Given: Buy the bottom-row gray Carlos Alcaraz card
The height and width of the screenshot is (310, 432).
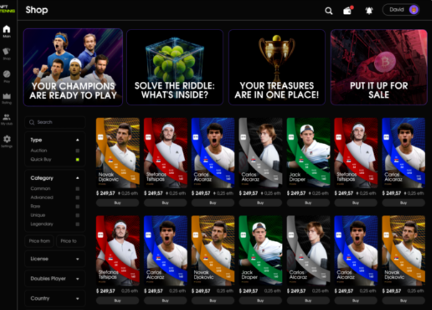Looking at the screenshot, I should pos(309,301).
